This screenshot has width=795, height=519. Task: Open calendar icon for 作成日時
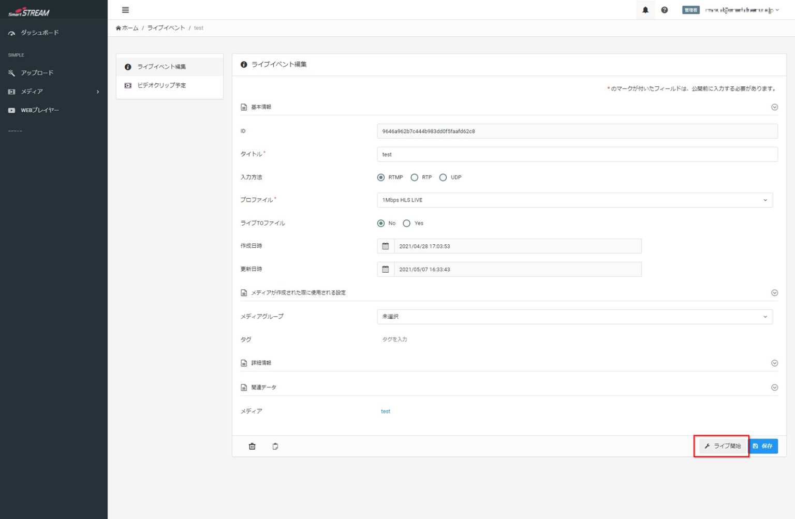point(386,246)
